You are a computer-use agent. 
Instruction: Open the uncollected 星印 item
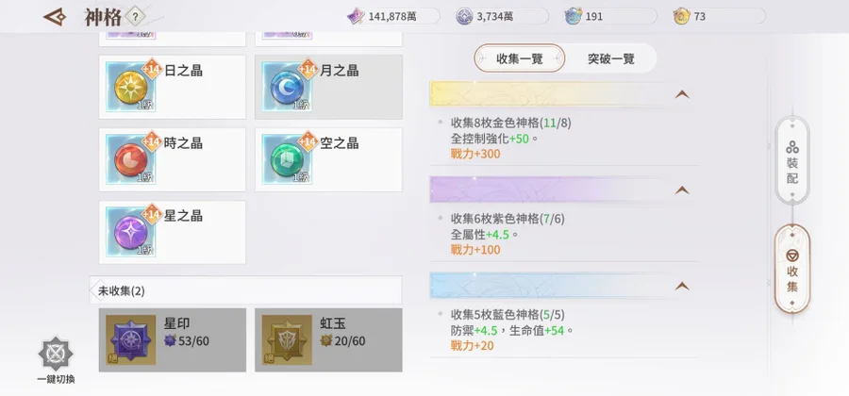[173, 340]
